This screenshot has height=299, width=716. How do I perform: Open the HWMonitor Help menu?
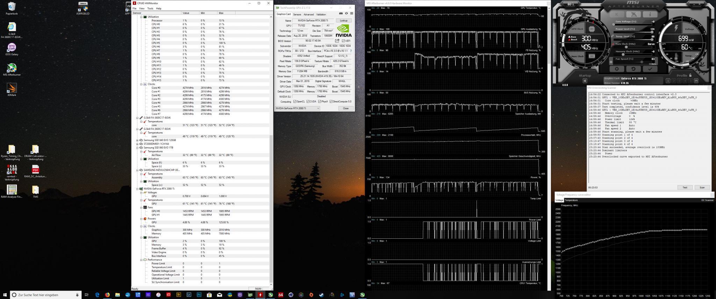coord(159,8)
